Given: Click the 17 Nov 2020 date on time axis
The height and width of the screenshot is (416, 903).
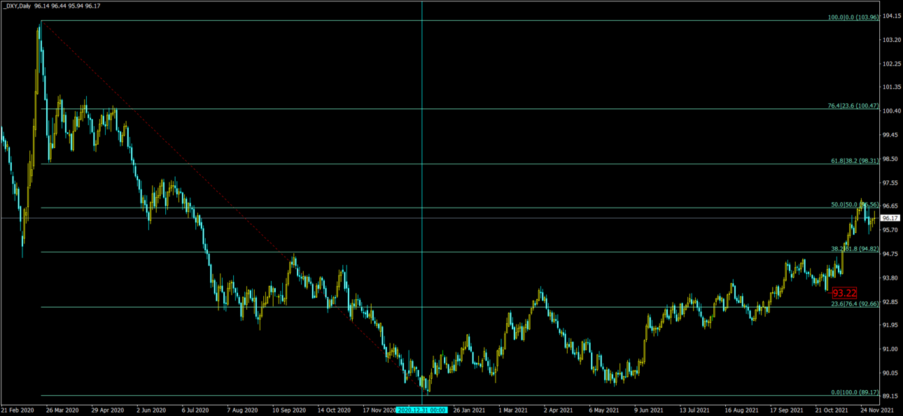Looking at the screenshot, I should pyautogui.click(x=379, y=410).
